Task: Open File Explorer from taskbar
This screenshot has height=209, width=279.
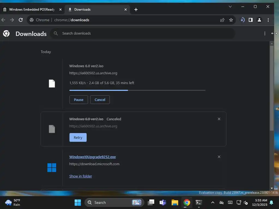Action: (x=175, y=202)
